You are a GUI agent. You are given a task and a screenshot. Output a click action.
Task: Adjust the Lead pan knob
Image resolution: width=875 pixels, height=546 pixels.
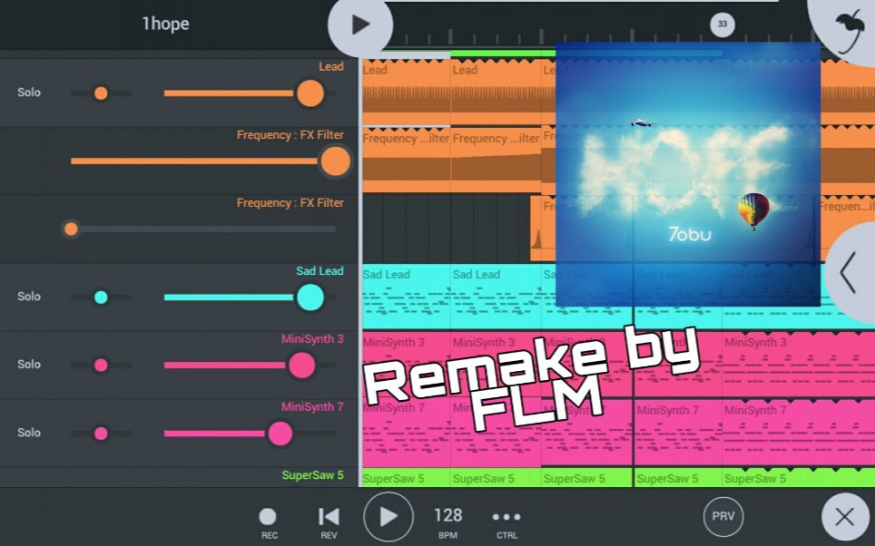click(101, 93)
